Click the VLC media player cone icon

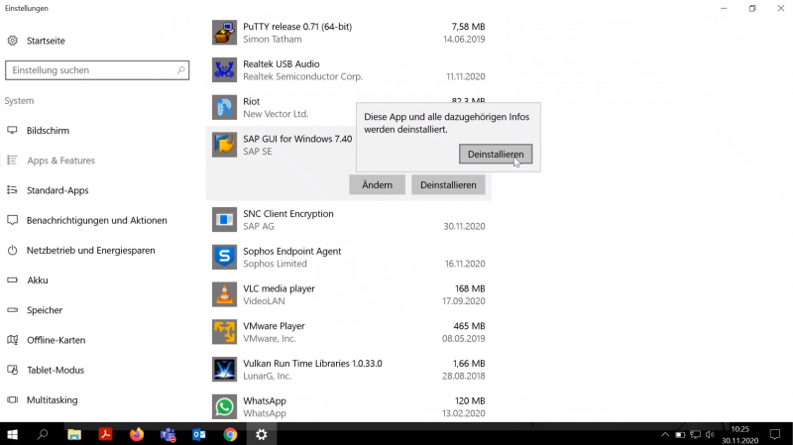click(224, 294)
